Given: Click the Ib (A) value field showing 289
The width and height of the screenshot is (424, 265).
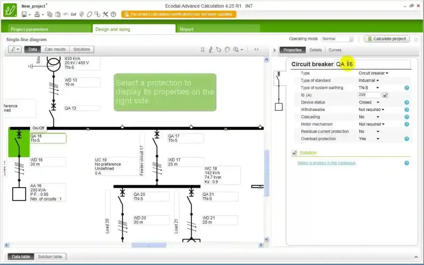Looking at the screenshot, I should click(369, 95).
